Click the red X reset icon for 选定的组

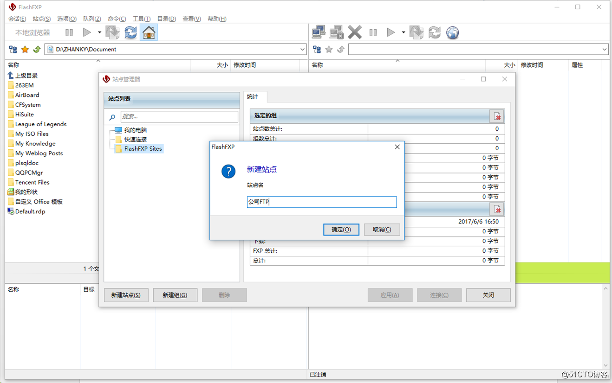[497, 116]
